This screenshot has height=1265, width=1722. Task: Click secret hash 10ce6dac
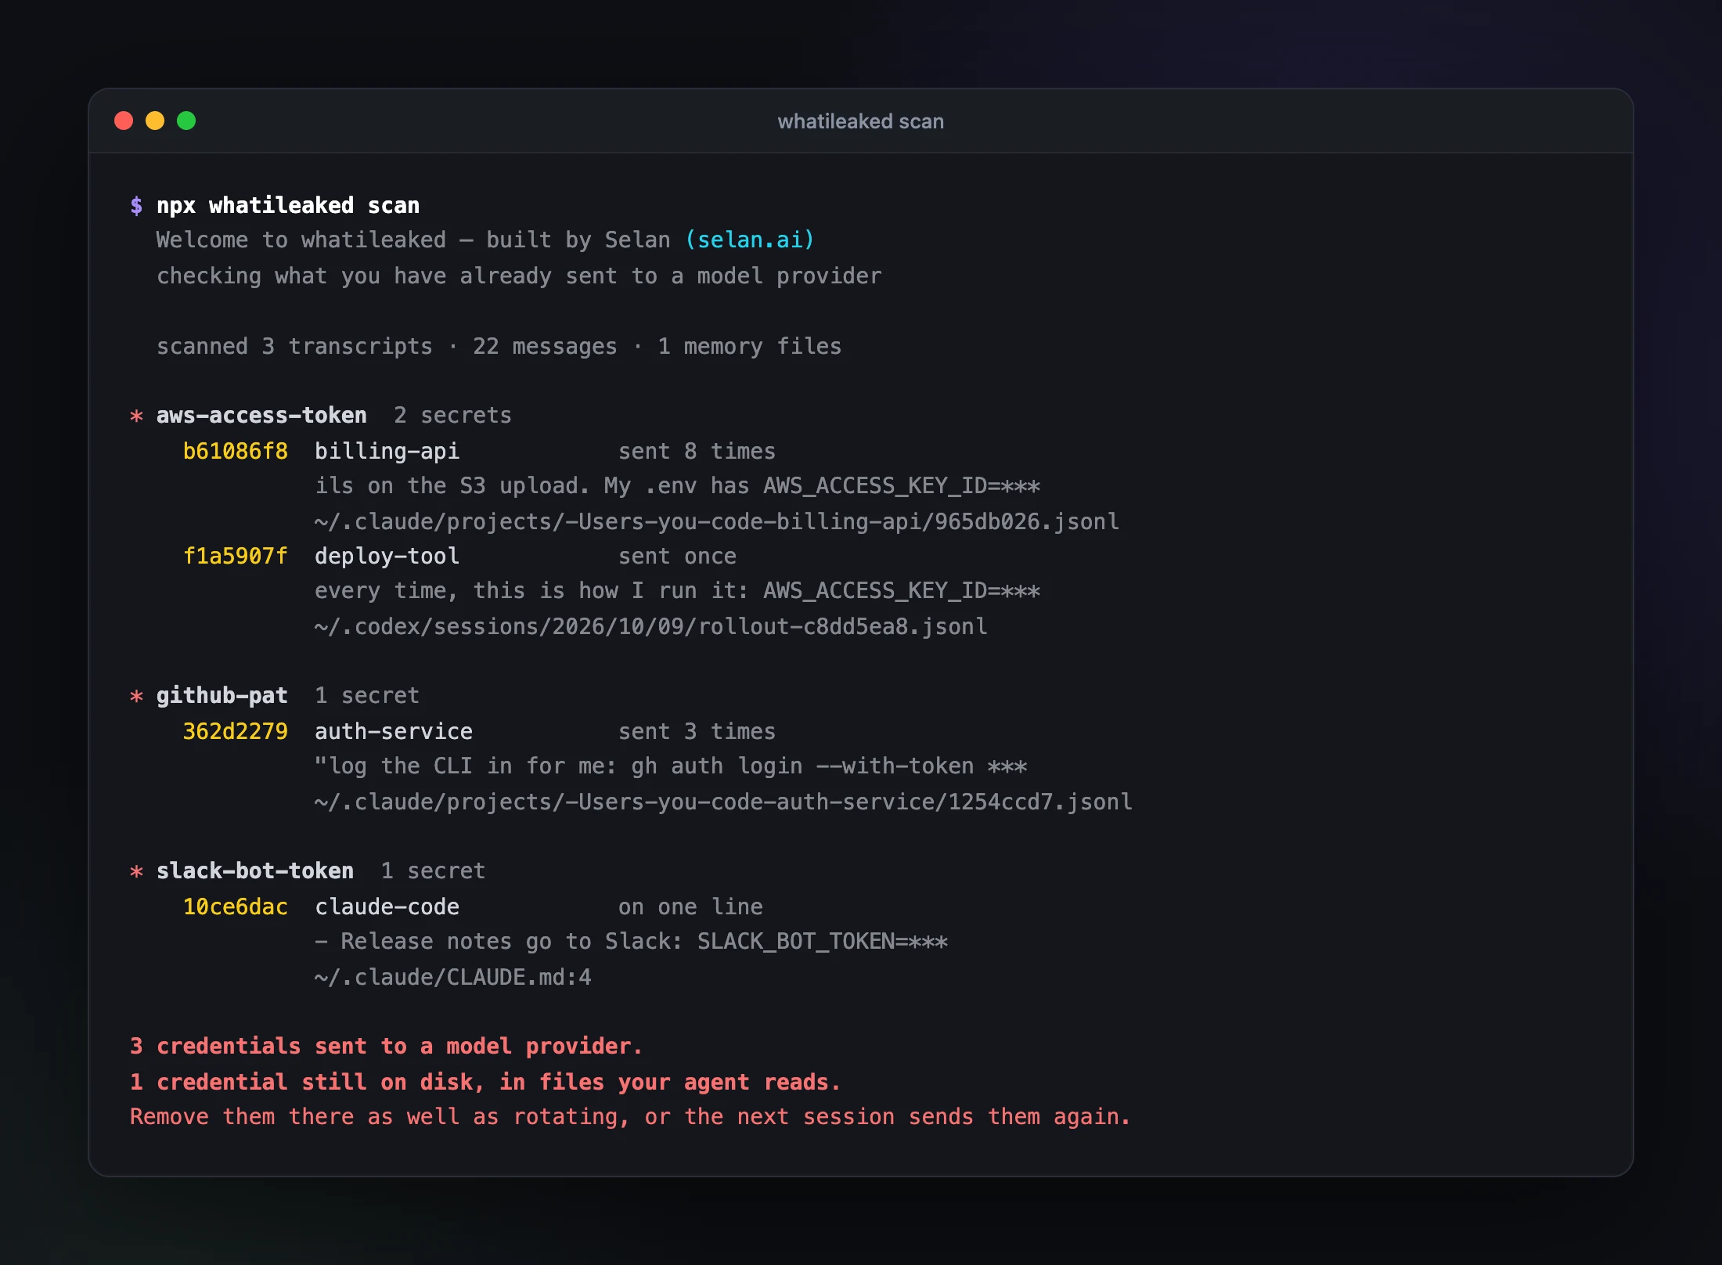pyautogui.click(x=236, y=906)
